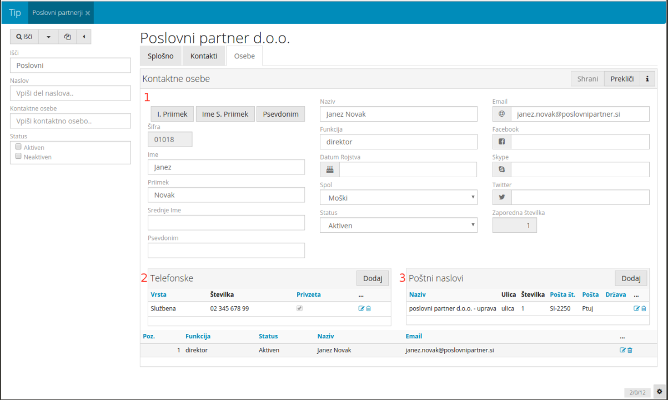
Task: Open the Spol dropdown showing Moški
Action: click(398, 198)
